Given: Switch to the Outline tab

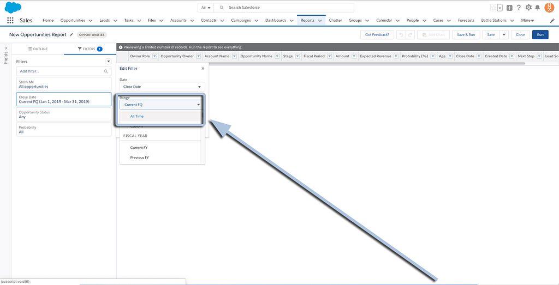Looking at the screenshot, I should coord(37,49).
